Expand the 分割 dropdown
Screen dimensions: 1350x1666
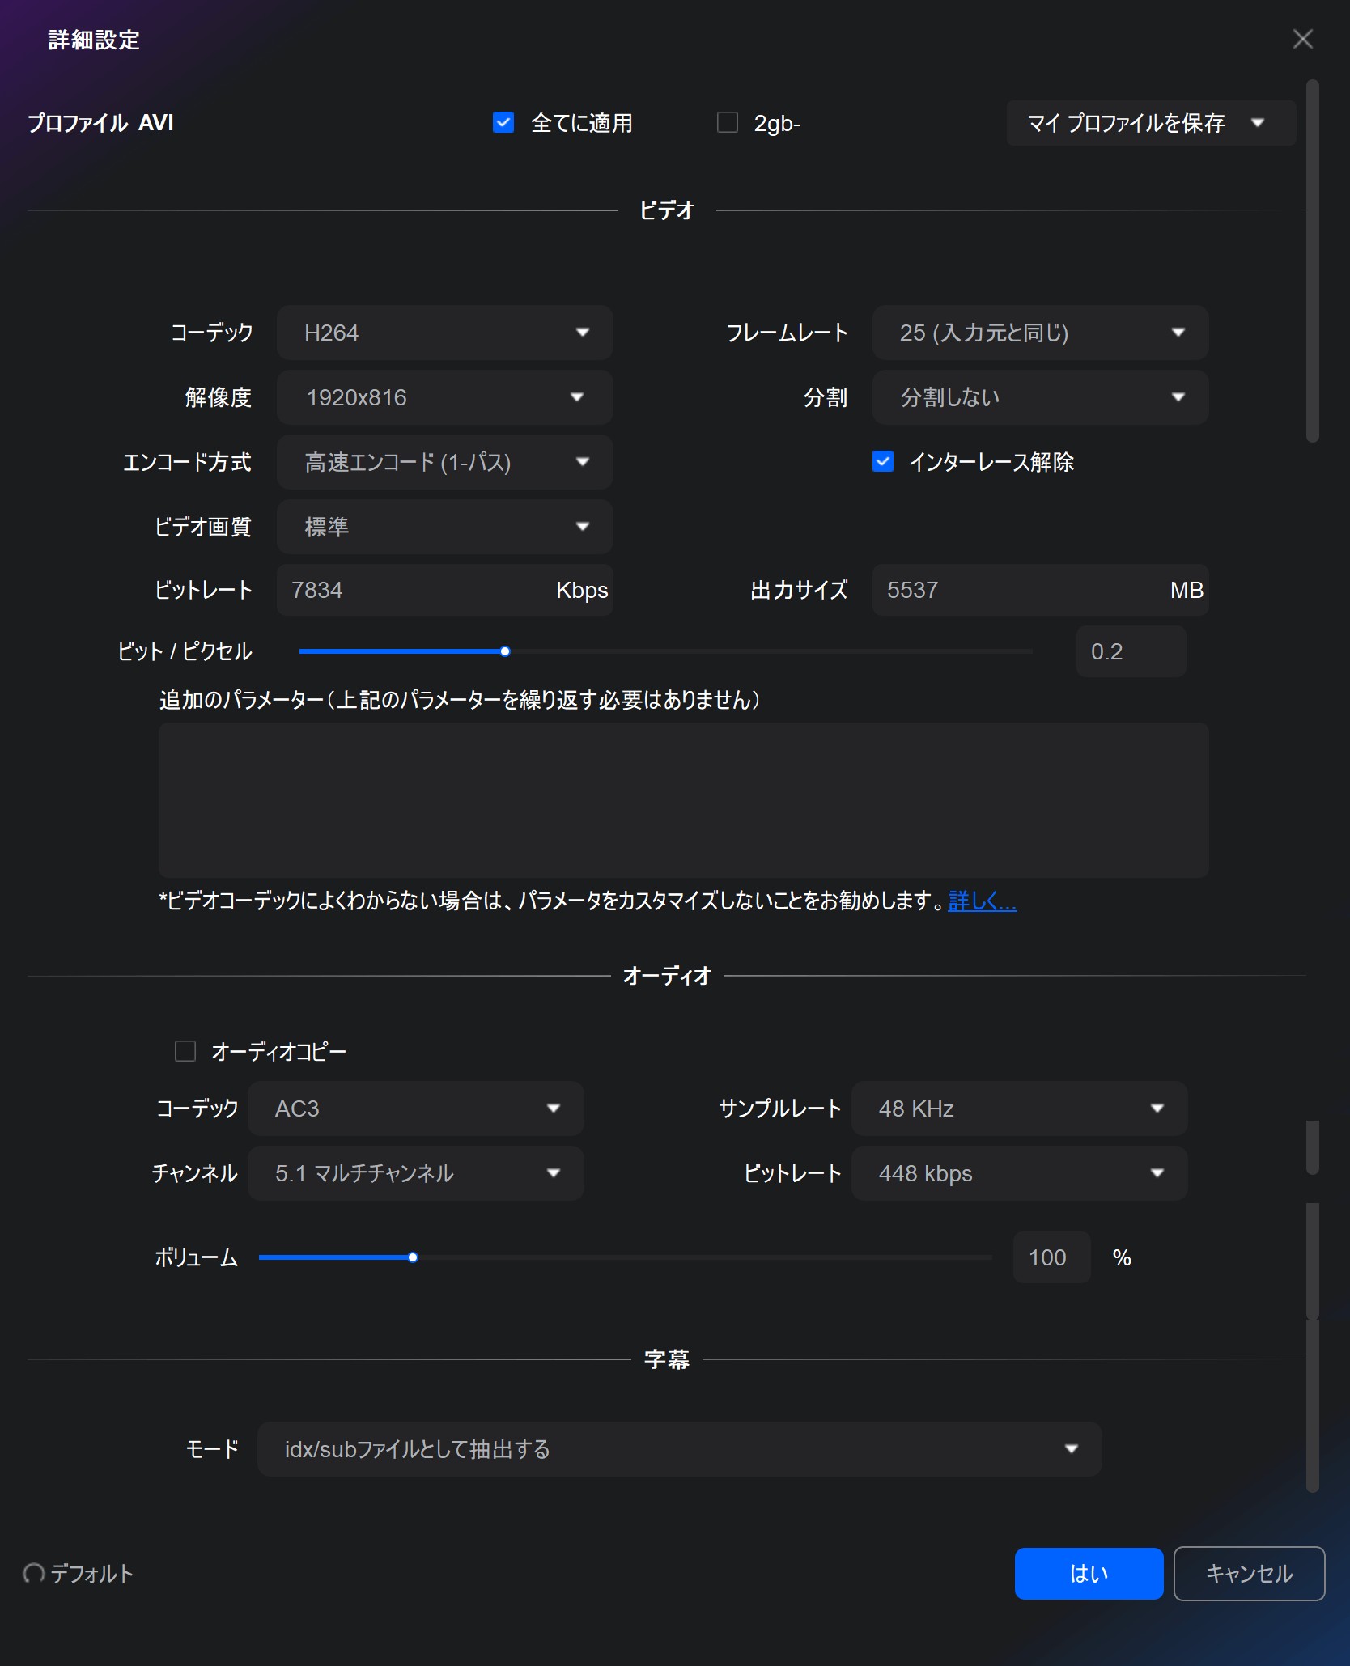[1040, 397]
